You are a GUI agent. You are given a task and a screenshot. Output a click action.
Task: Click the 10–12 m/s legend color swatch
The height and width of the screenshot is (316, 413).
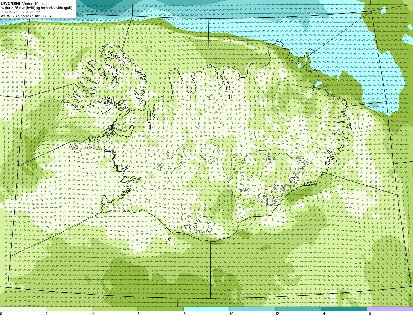(x=252, y=309)
